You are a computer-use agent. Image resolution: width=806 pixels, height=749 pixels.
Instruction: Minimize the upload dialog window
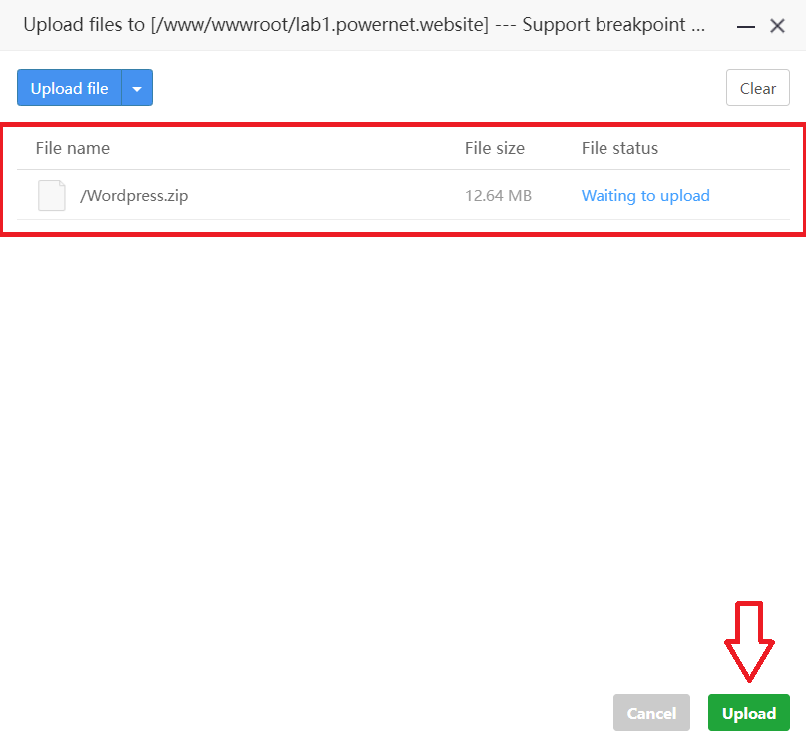tap(746, 26)
